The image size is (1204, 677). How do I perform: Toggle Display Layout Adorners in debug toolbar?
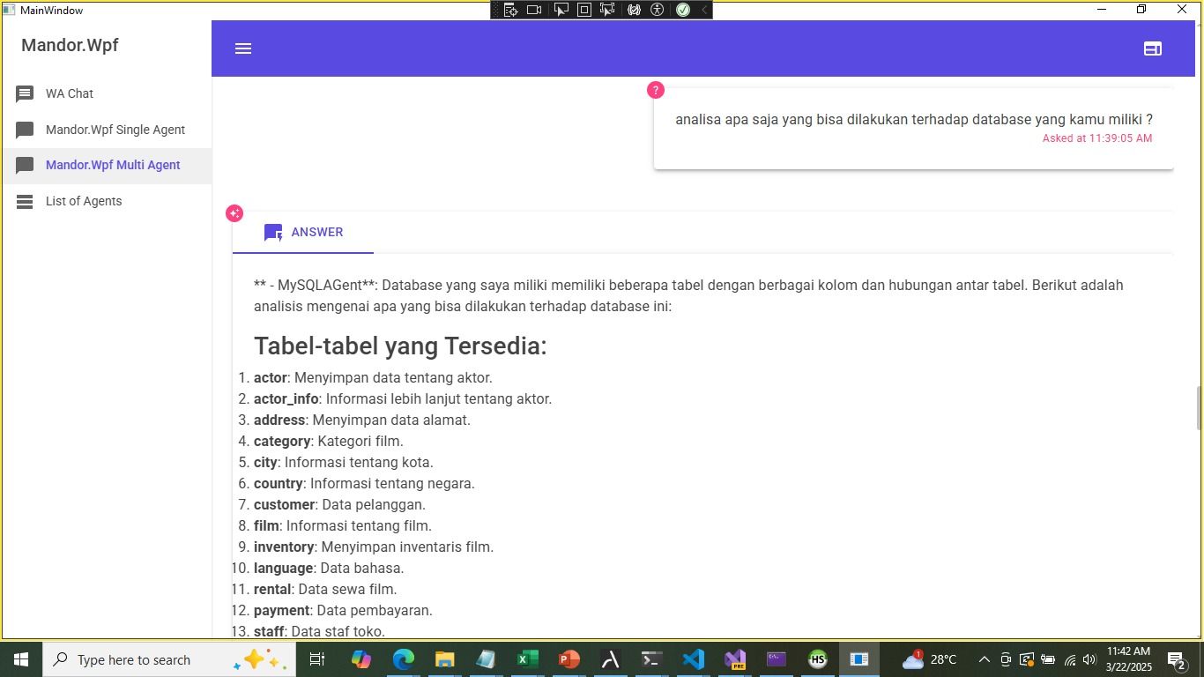tap(584, 10)
